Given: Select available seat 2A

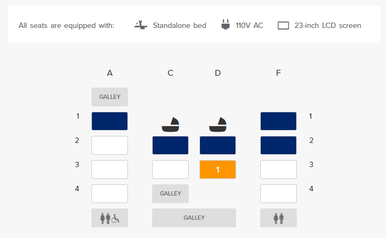Looking at the screenshot, I should point(110,145).
